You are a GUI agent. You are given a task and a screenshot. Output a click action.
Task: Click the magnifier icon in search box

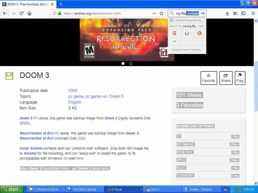point(172,13)
